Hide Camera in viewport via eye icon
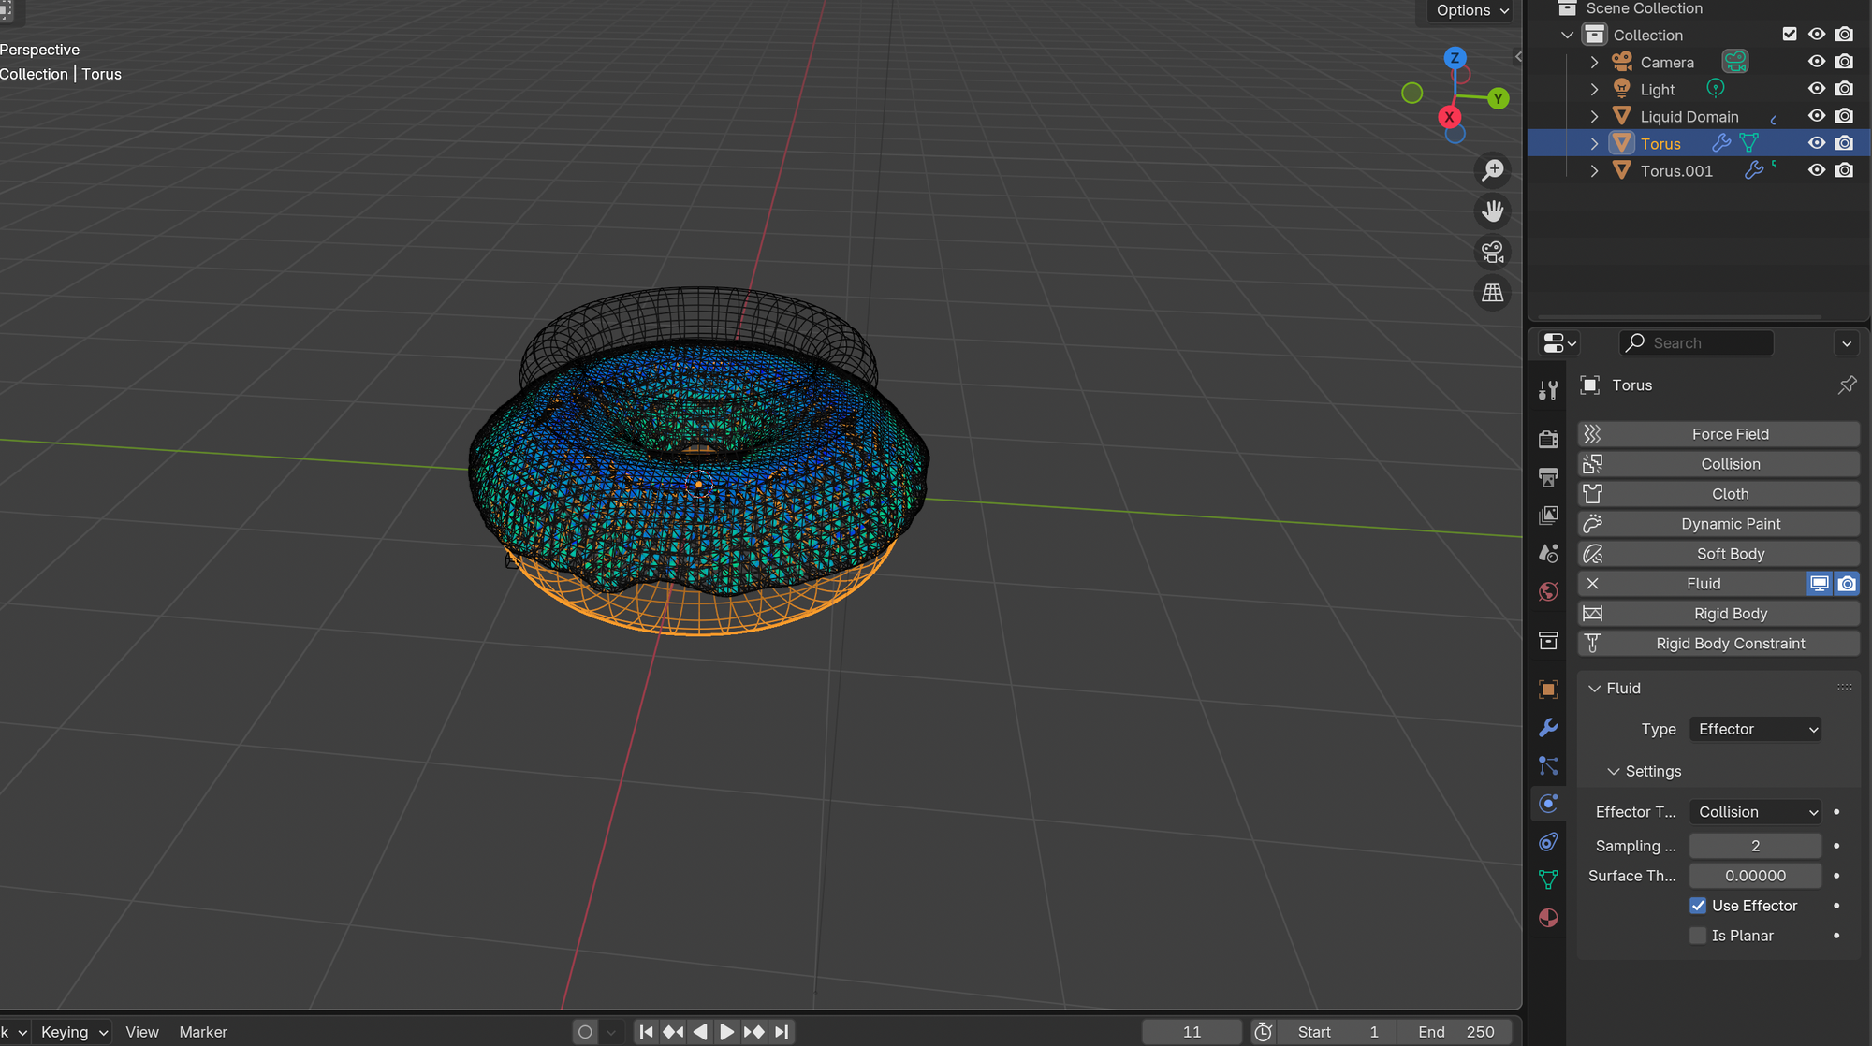The width and height of the screenshot is (1872, 1046). (1817, 62)
